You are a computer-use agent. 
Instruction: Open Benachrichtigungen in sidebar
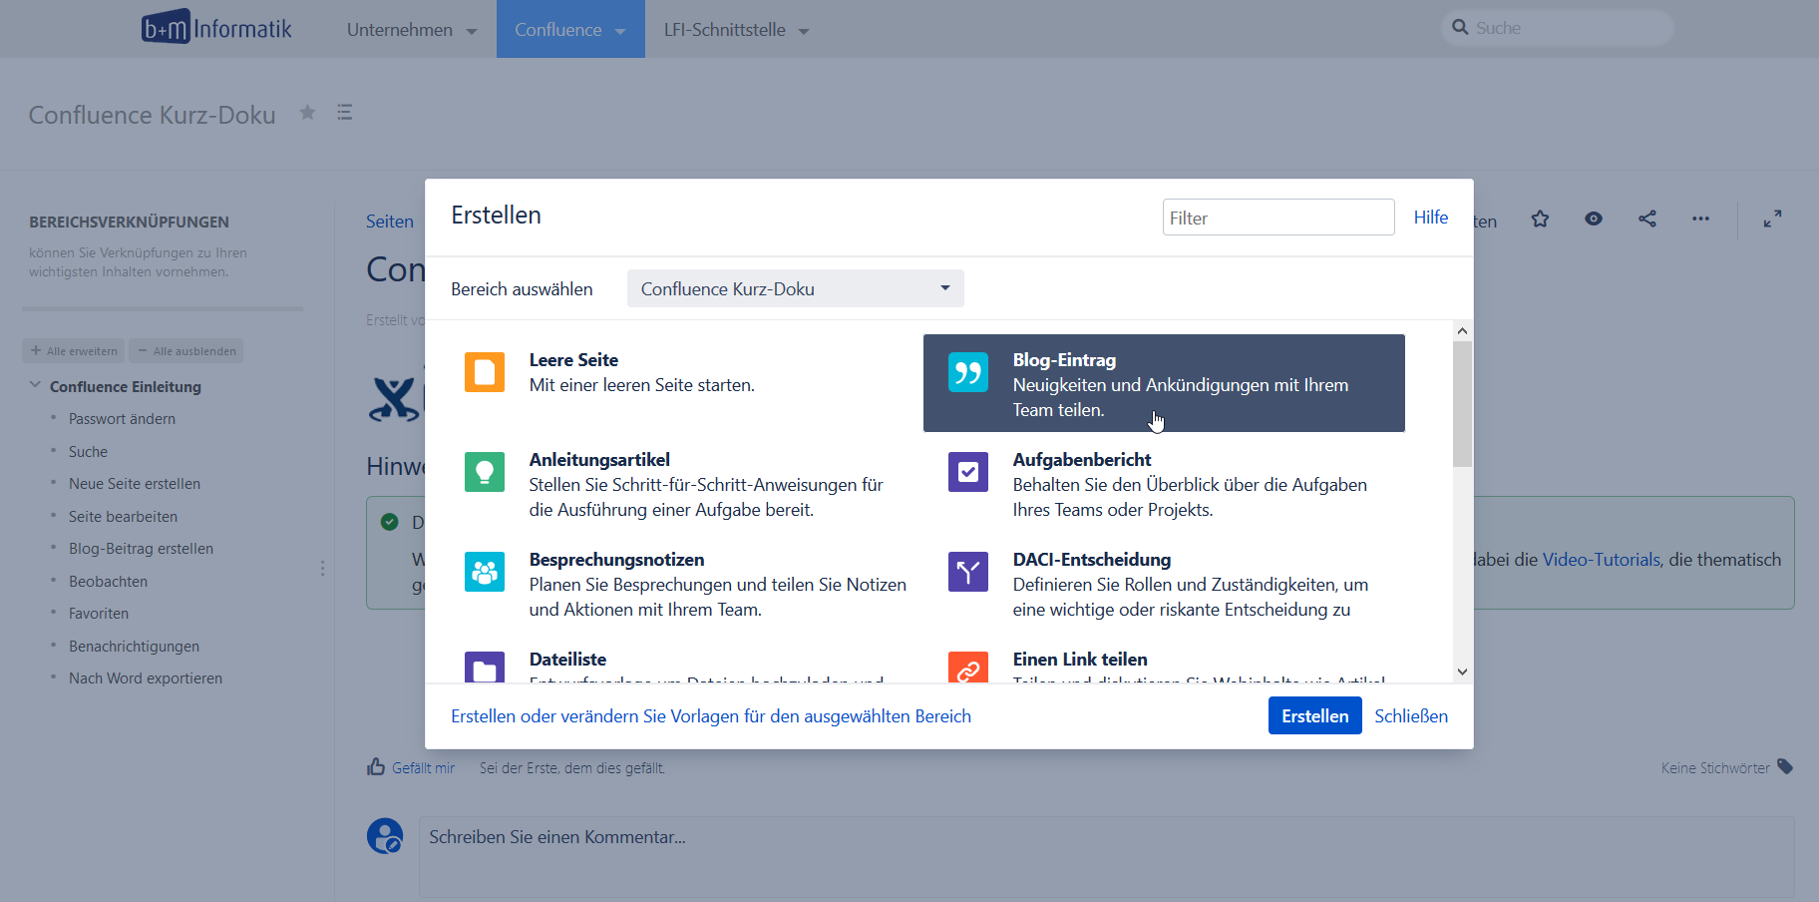tap(134, 647)
